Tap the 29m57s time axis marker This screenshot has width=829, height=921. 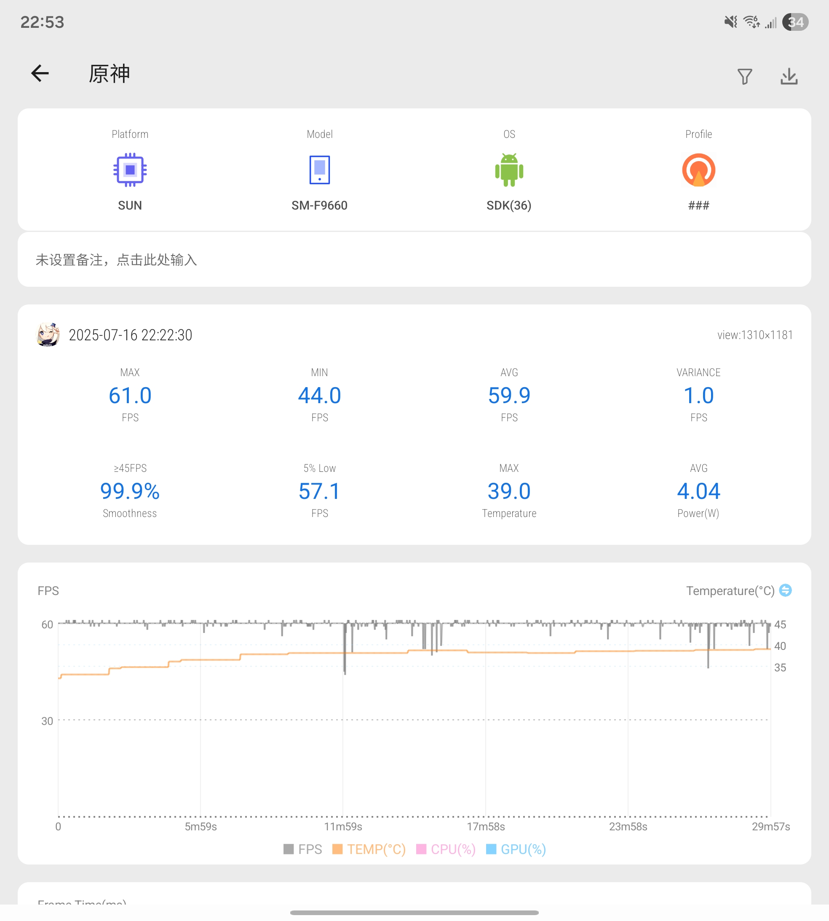(771, 827)
